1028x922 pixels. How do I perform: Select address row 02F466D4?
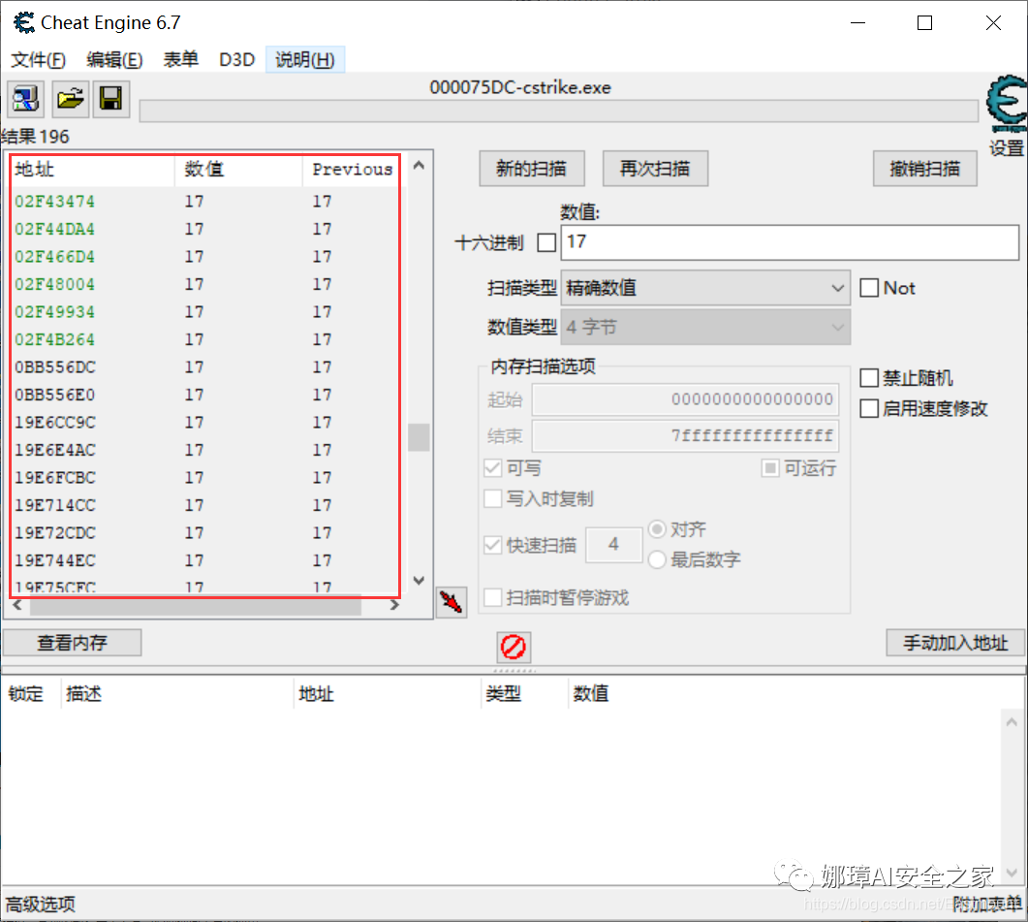205,257
